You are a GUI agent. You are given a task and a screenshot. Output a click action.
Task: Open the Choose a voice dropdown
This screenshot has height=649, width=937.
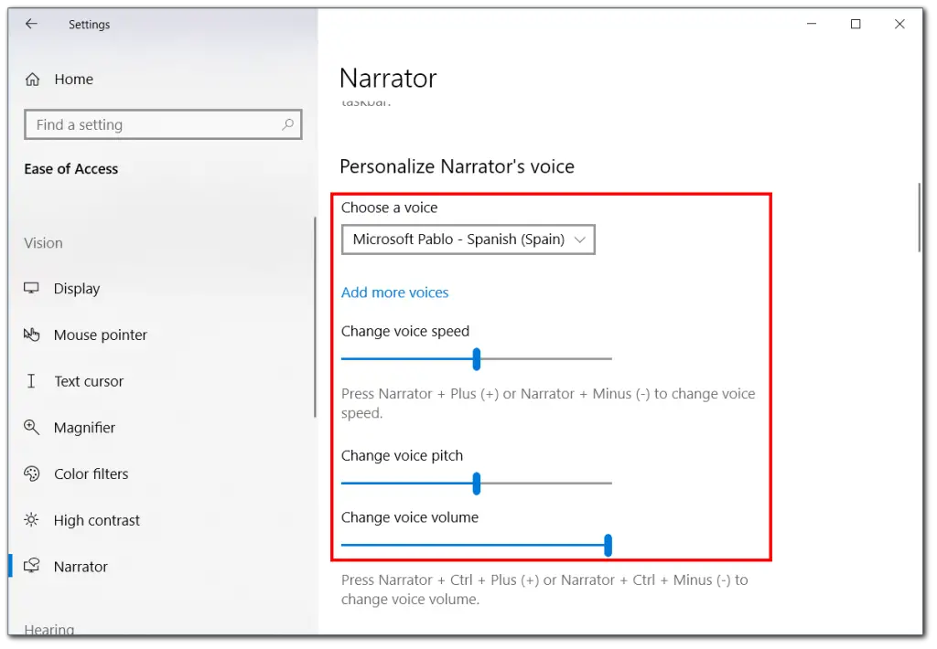tap(468, 239)
